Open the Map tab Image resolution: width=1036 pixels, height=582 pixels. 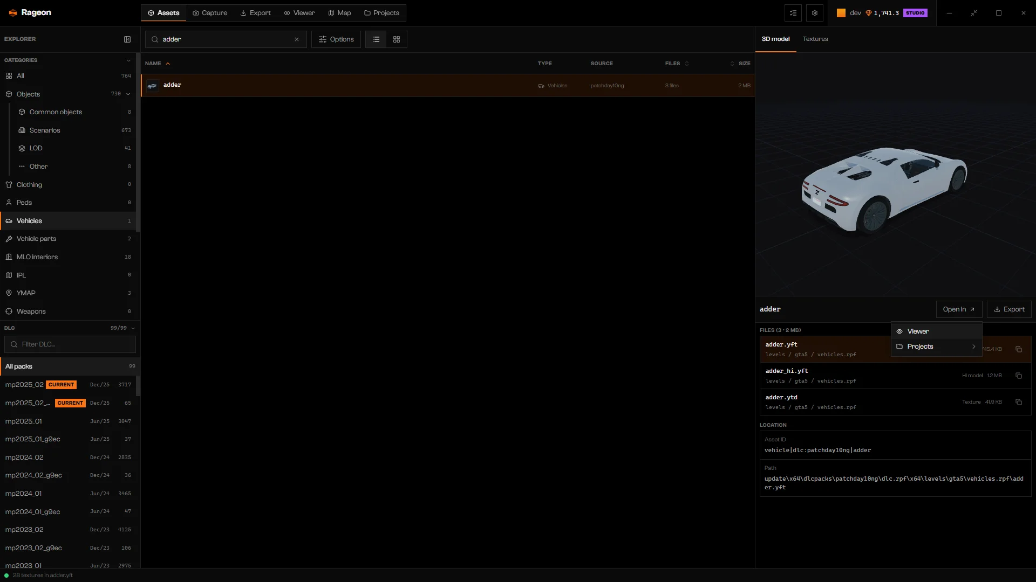coord(339,13)
